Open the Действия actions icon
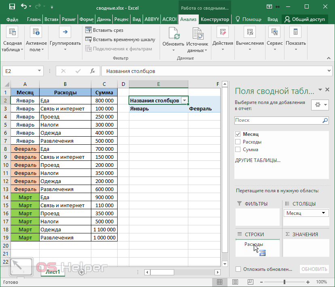Screen dimensions: 335x287 (222, 33)
